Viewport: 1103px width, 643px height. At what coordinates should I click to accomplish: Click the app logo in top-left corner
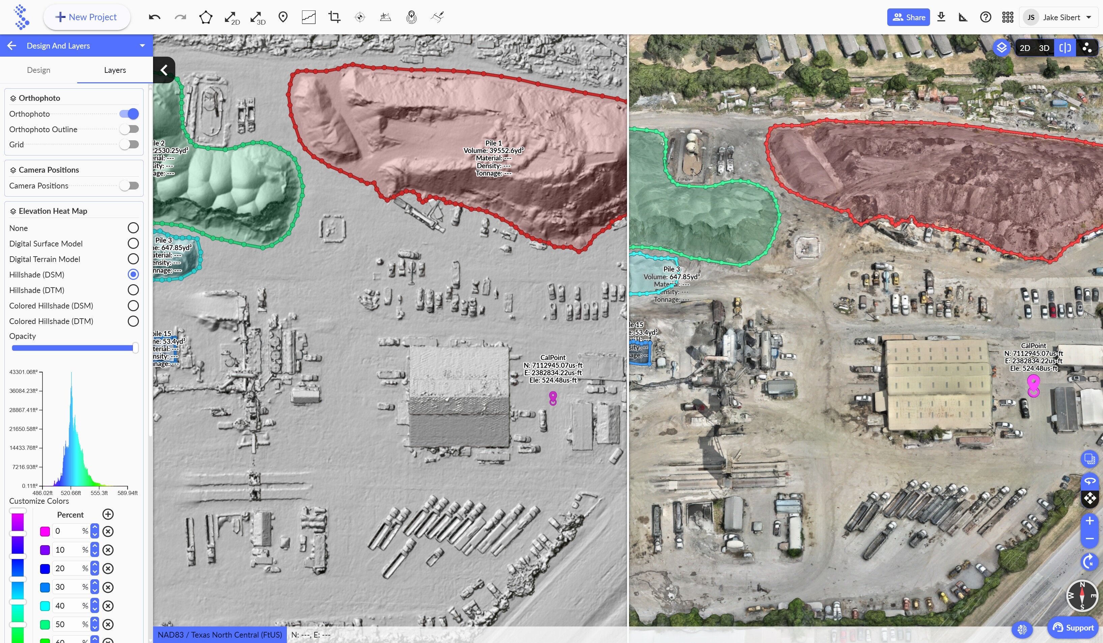coord(21,17)
